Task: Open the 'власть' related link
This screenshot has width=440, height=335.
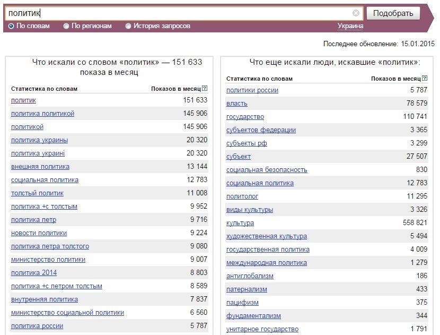Action: click(237, 104)
